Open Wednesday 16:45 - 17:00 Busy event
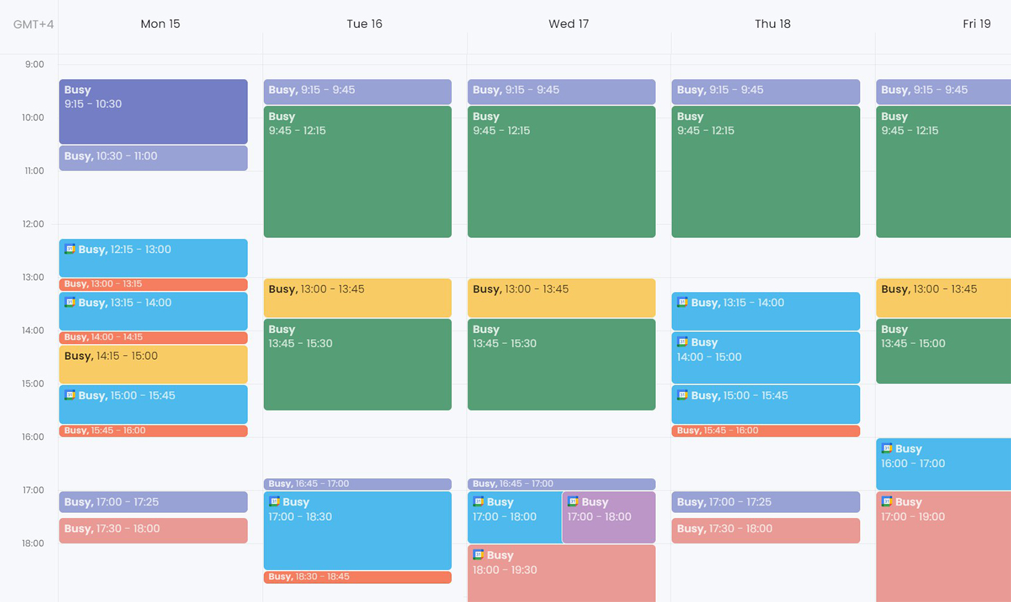This screenshot has height=602, width=1011. (561, 484)
